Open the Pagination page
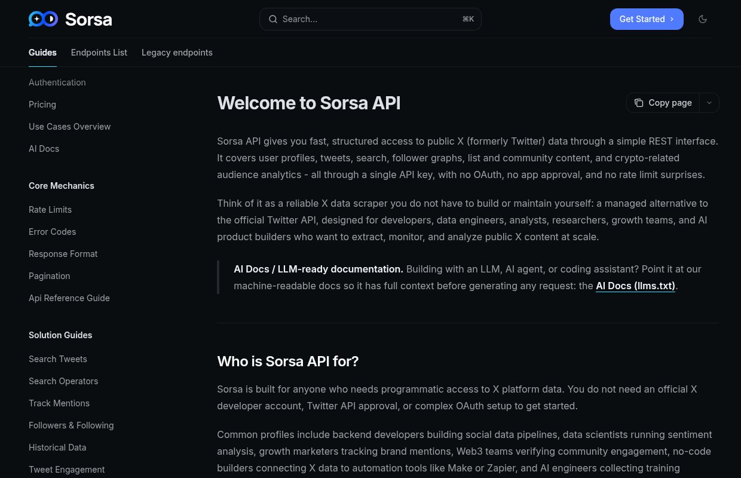 pyautogui.click(x=50, y=276)
